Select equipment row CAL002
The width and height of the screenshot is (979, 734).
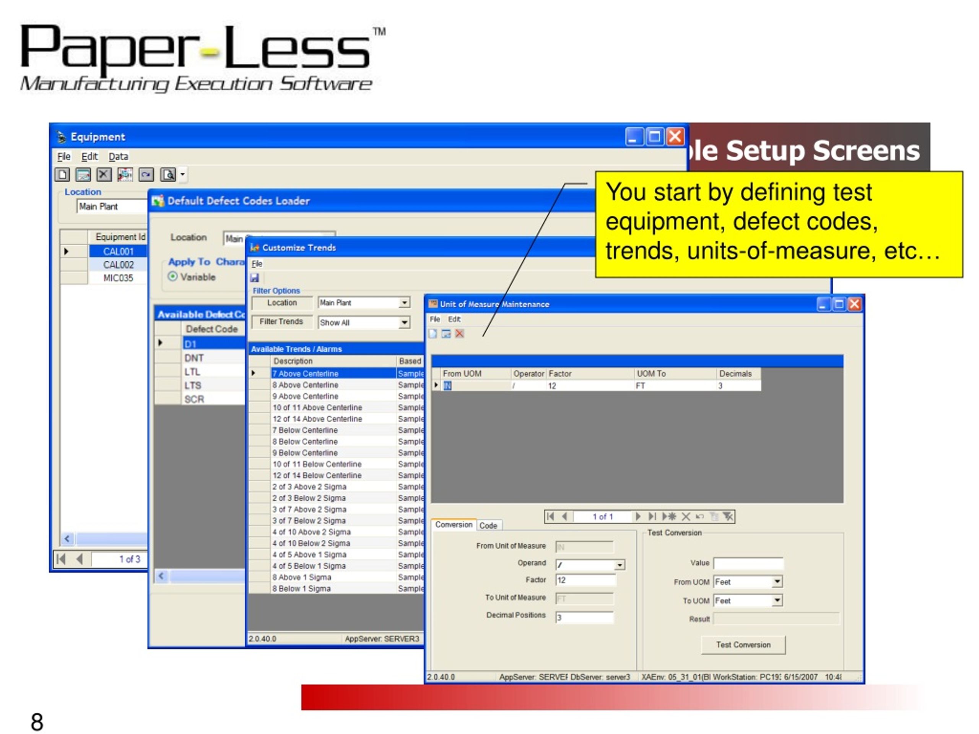pos(118,265)
